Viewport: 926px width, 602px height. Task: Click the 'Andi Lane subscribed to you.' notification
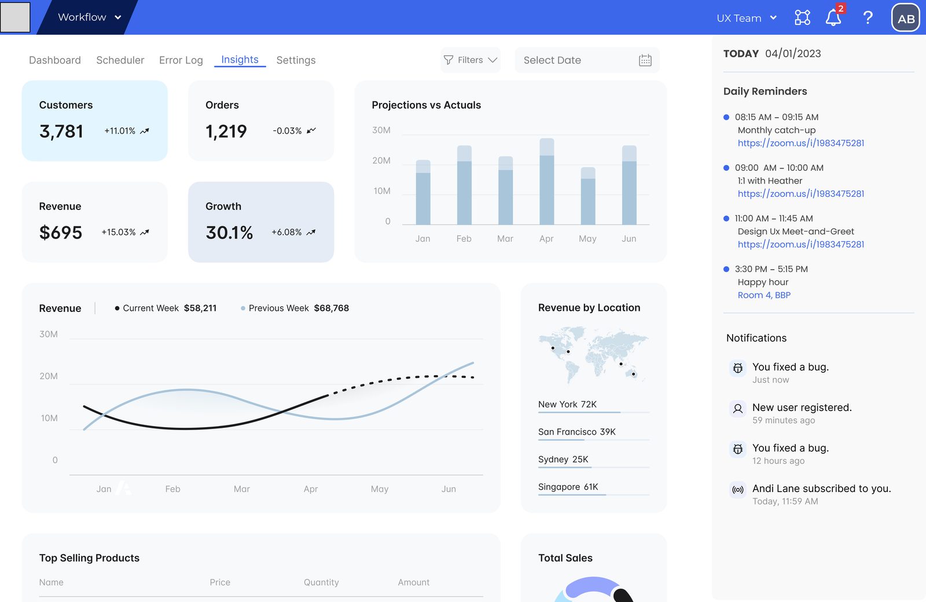[810, 494]
